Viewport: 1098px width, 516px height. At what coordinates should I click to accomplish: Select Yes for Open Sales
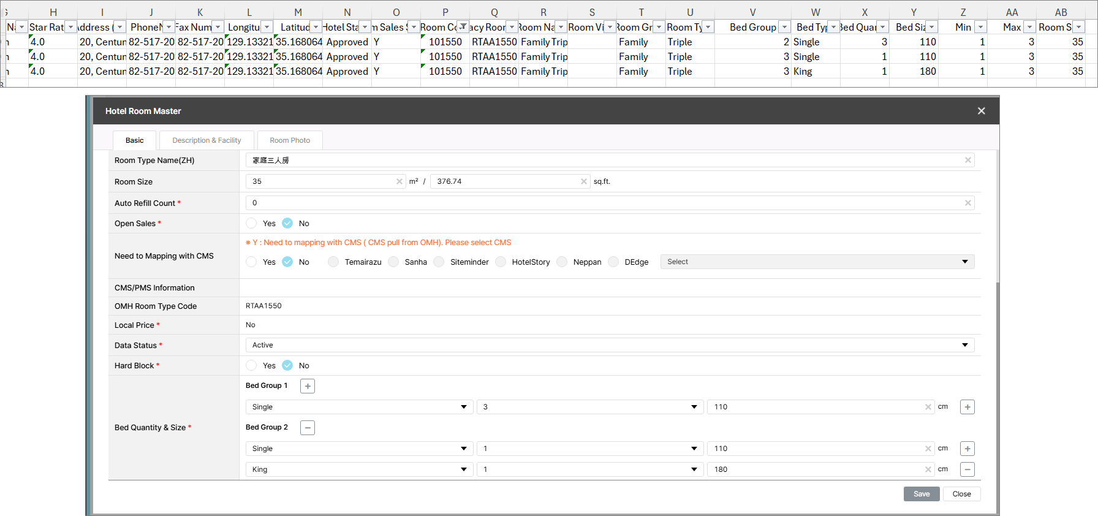[252, 224]
